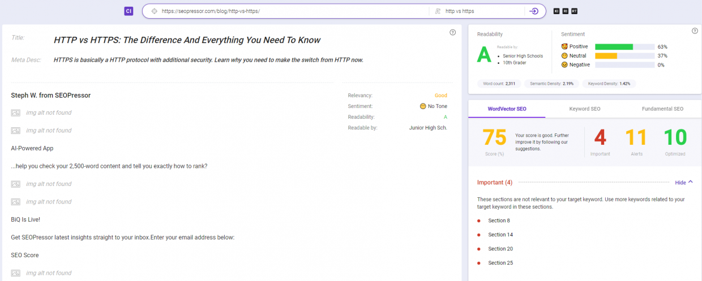Image resolution: width=702 pixels, height=281 pixels.
Task: Switch to the Fundamental SEO tab
Action: (662, 109)
